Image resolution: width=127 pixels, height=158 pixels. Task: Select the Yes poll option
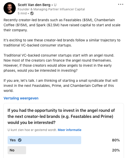click(44, 140)
